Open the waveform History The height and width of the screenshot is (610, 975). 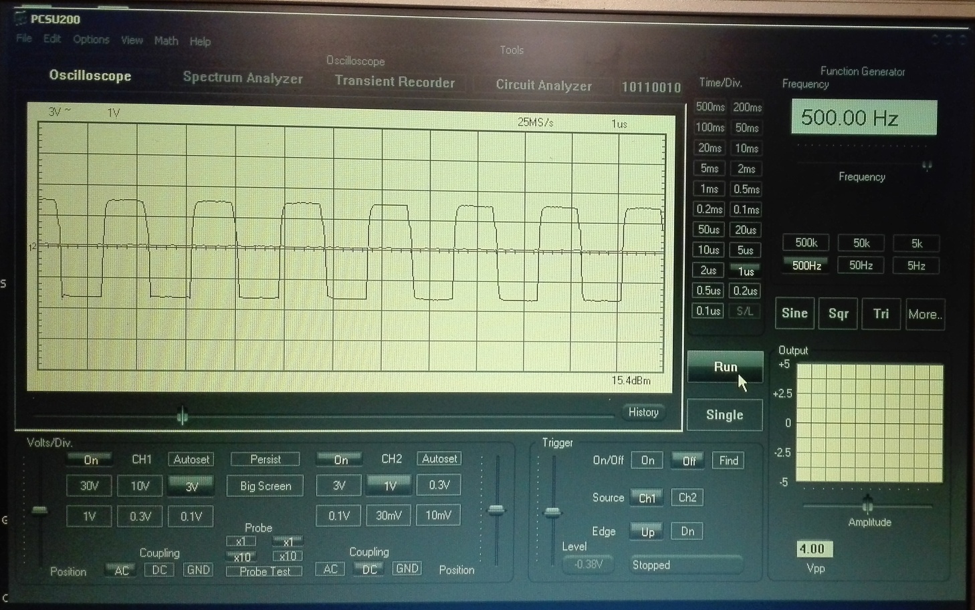point(643,412)
